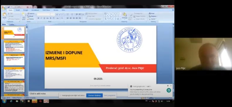Toggle Underline formatting in Font group
The width and height of the screenshot is (232, 107).
[x=44, y=18]
